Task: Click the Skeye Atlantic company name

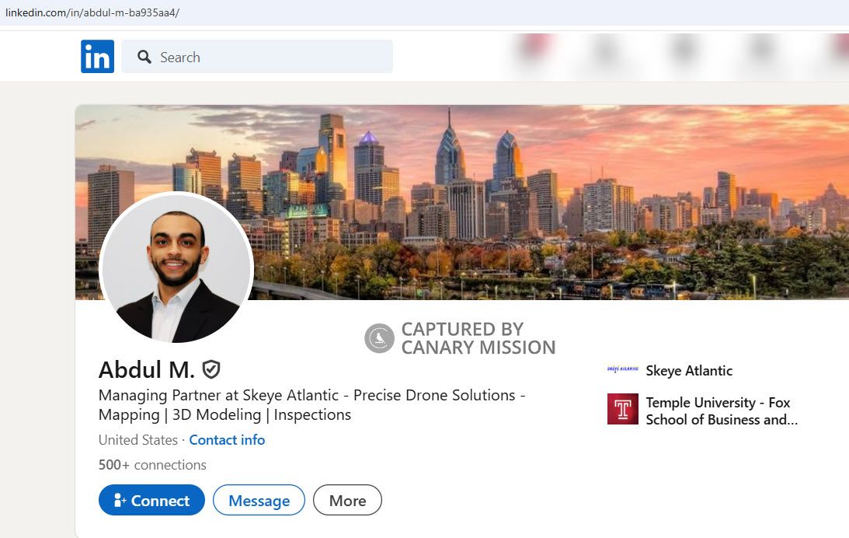Action: 688,371
